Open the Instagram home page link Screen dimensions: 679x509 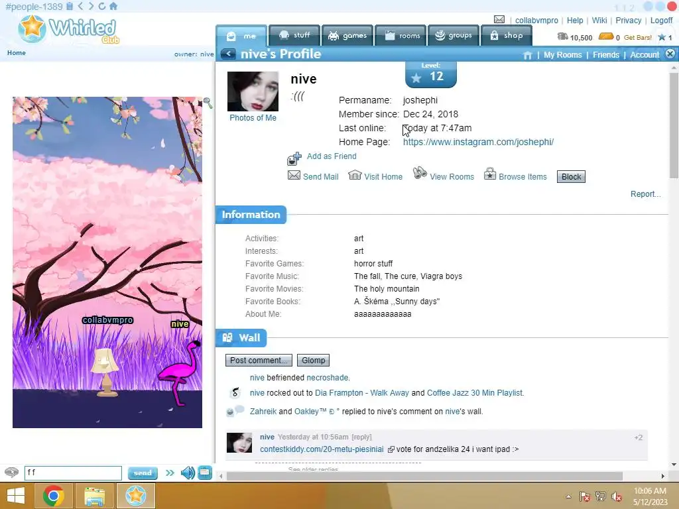click(478, 142)
